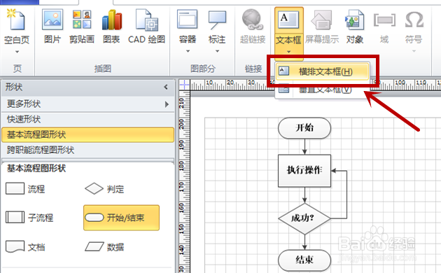Image resolution: width=441 pixels, height=273 pixels.
Task: Click the 执行操作 box on the canvas
Action: click(x=304, y=170)
